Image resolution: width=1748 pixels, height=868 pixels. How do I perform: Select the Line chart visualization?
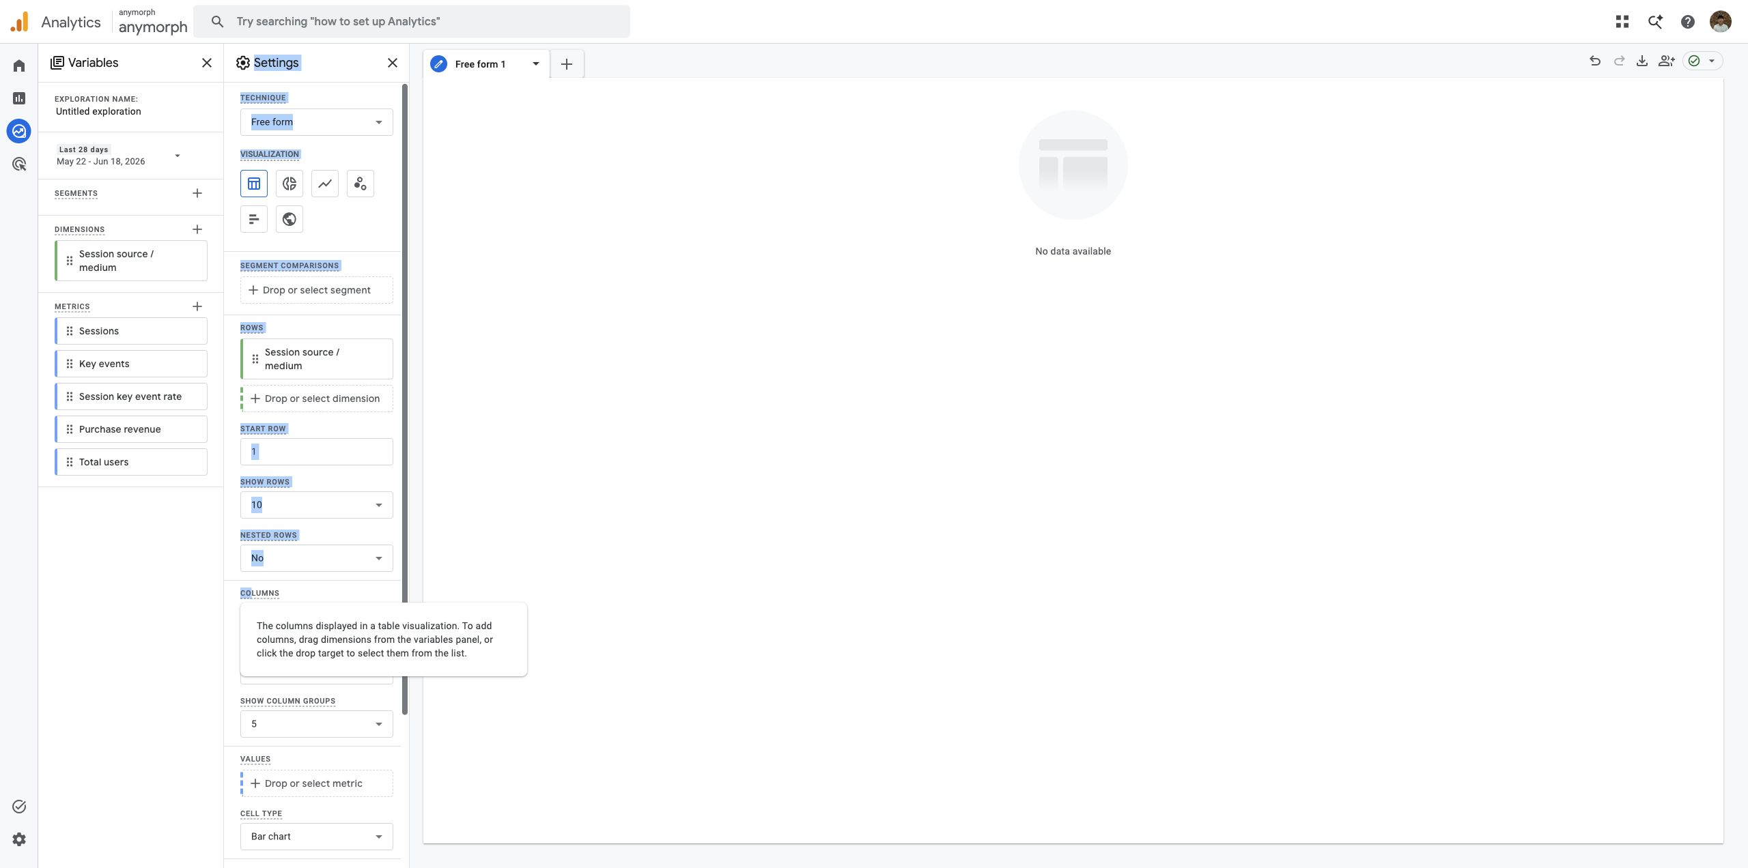point(325,184)
